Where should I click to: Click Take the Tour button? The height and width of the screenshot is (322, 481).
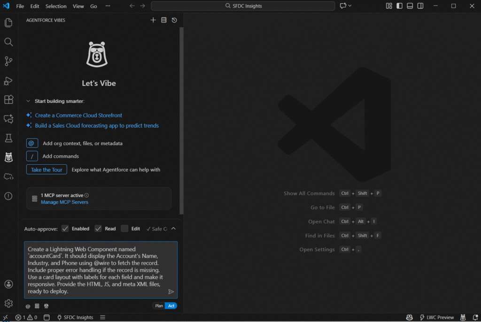47,169
